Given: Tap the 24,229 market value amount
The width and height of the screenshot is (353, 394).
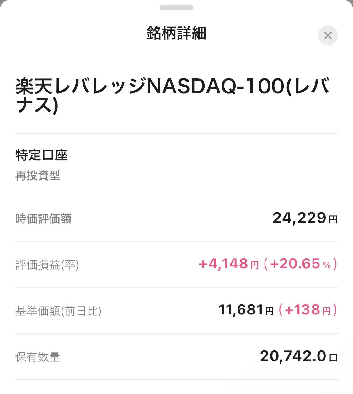Looking at the screenshot, I should pos(299,218).
